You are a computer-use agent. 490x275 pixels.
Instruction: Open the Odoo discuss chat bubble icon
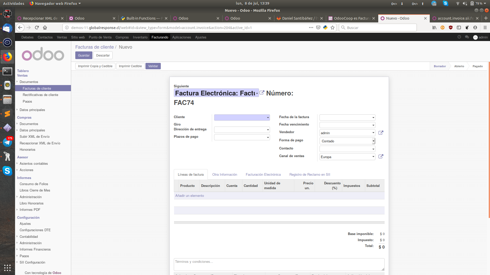click(x=467, y=37)
